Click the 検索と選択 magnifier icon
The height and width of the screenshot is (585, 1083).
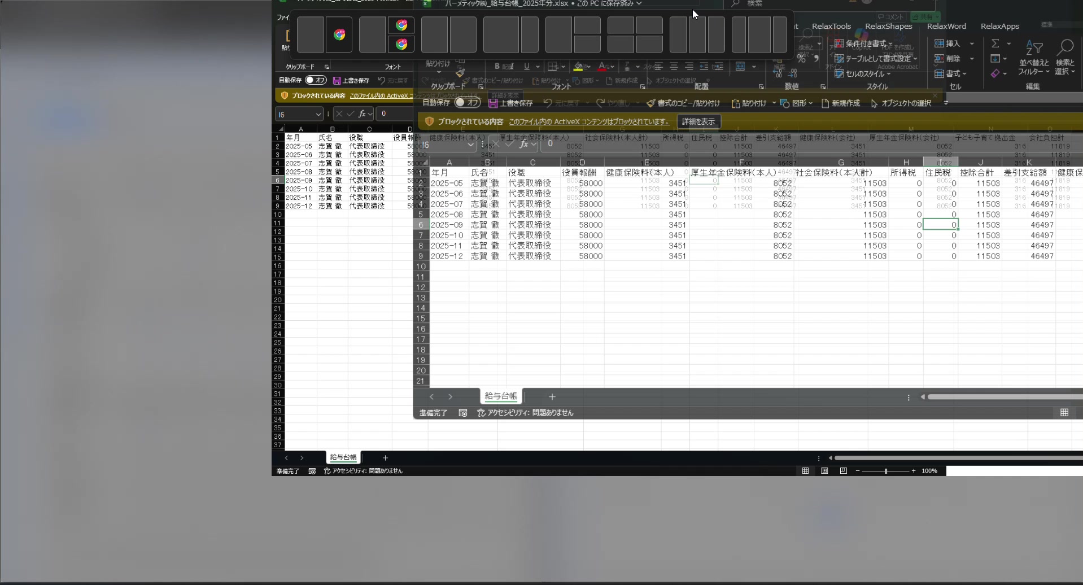pos(1065,58)
